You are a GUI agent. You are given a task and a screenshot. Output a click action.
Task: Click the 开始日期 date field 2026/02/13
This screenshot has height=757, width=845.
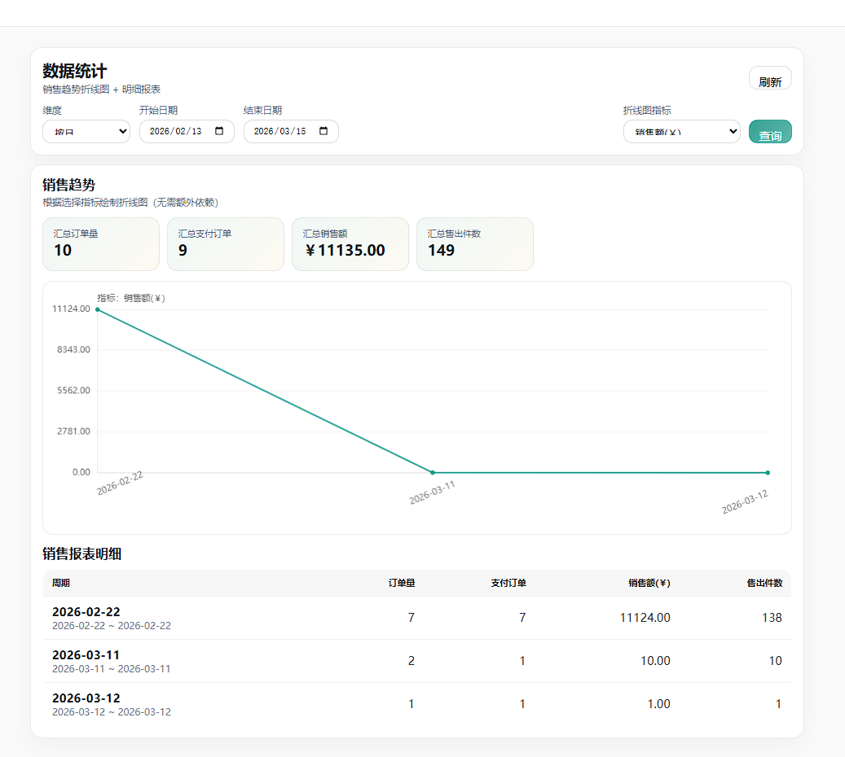point(187,132)
